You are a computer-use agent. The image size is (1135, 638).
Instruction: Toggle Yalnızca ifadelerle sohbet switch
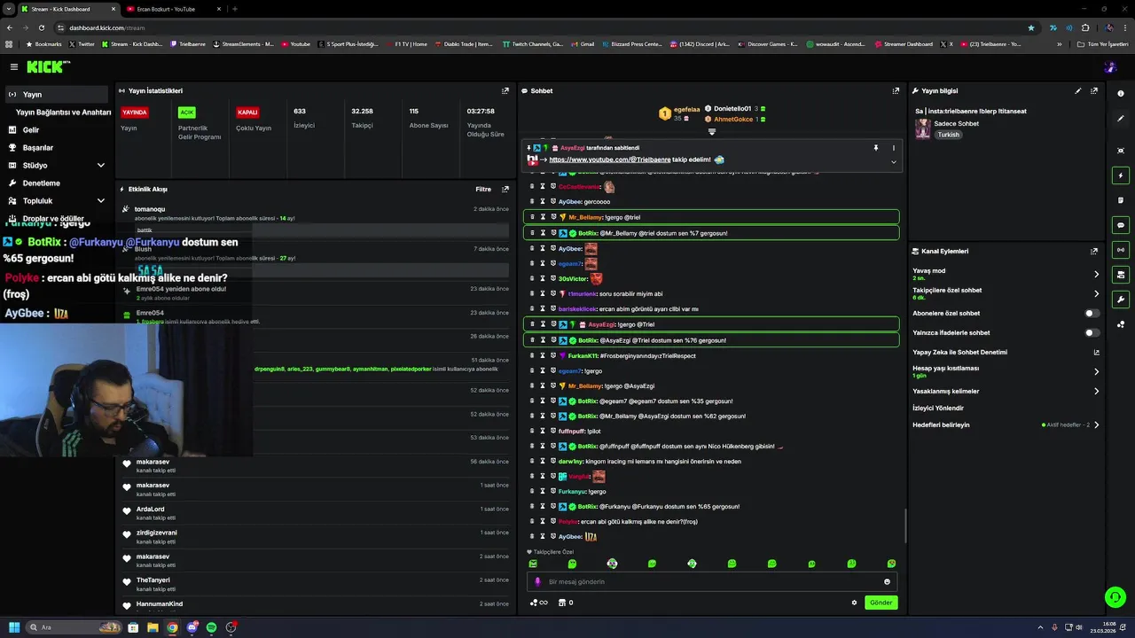[1092, 333]
